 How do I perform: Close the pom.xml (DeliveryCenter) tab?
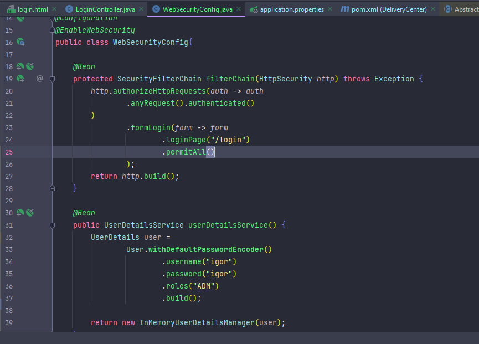pos(433,9)
